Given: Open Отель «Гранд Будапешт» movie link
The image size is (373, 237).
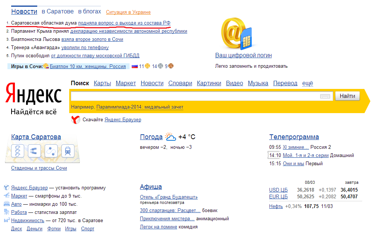Looking at the screenshot, I should pos(169,197).
